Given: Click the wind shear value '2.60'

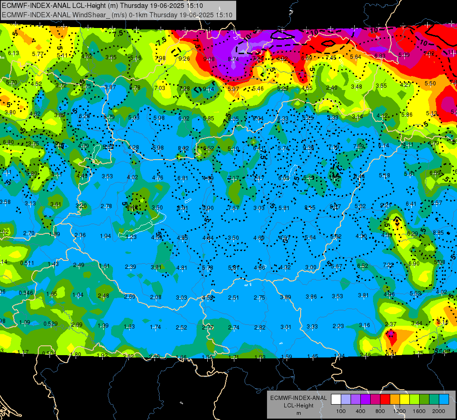Looking at the screenshot, I should [130, 296].
